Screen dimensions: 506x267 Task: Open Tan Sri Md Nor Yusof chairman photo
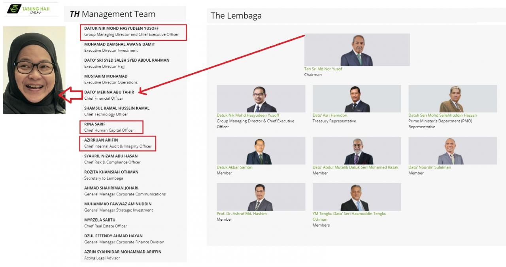click(357, 49)
